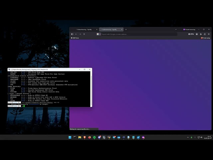Maximize the terminal window
Image resolution: width=213 pixels, height=160 pixels.
pyautogui.click(x=85, y=70)
